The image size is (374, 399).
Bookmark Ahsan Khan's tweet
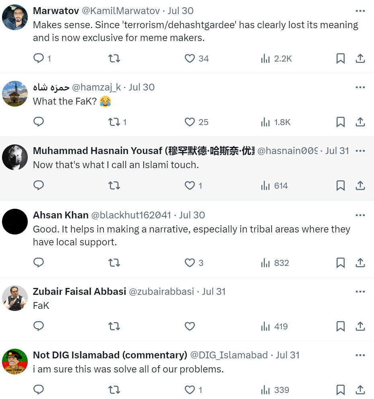coord(340,263)
